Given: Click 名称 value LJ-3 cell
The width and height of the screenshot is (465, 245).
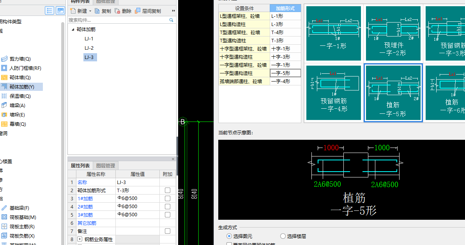Looking at the screenshot, I should tap(138, 182).
